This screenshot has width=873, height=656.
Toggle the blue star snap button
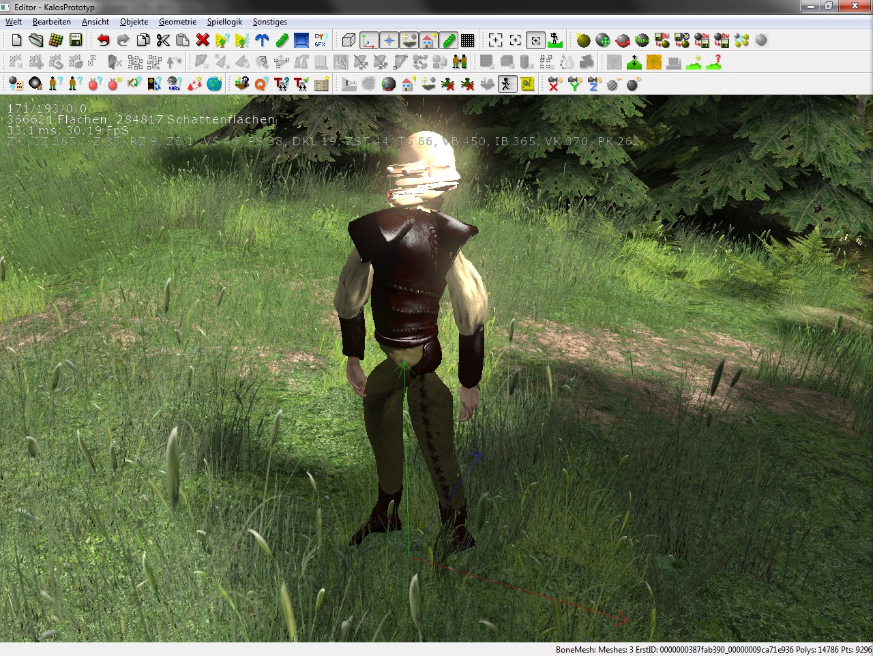click(389, 40)
